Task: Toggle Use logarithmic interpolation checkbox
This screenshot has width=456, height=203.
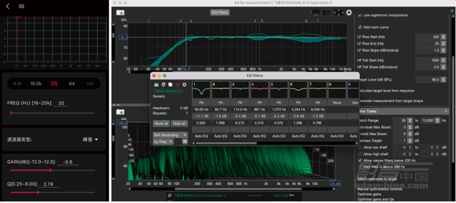Action: [360, 15]
